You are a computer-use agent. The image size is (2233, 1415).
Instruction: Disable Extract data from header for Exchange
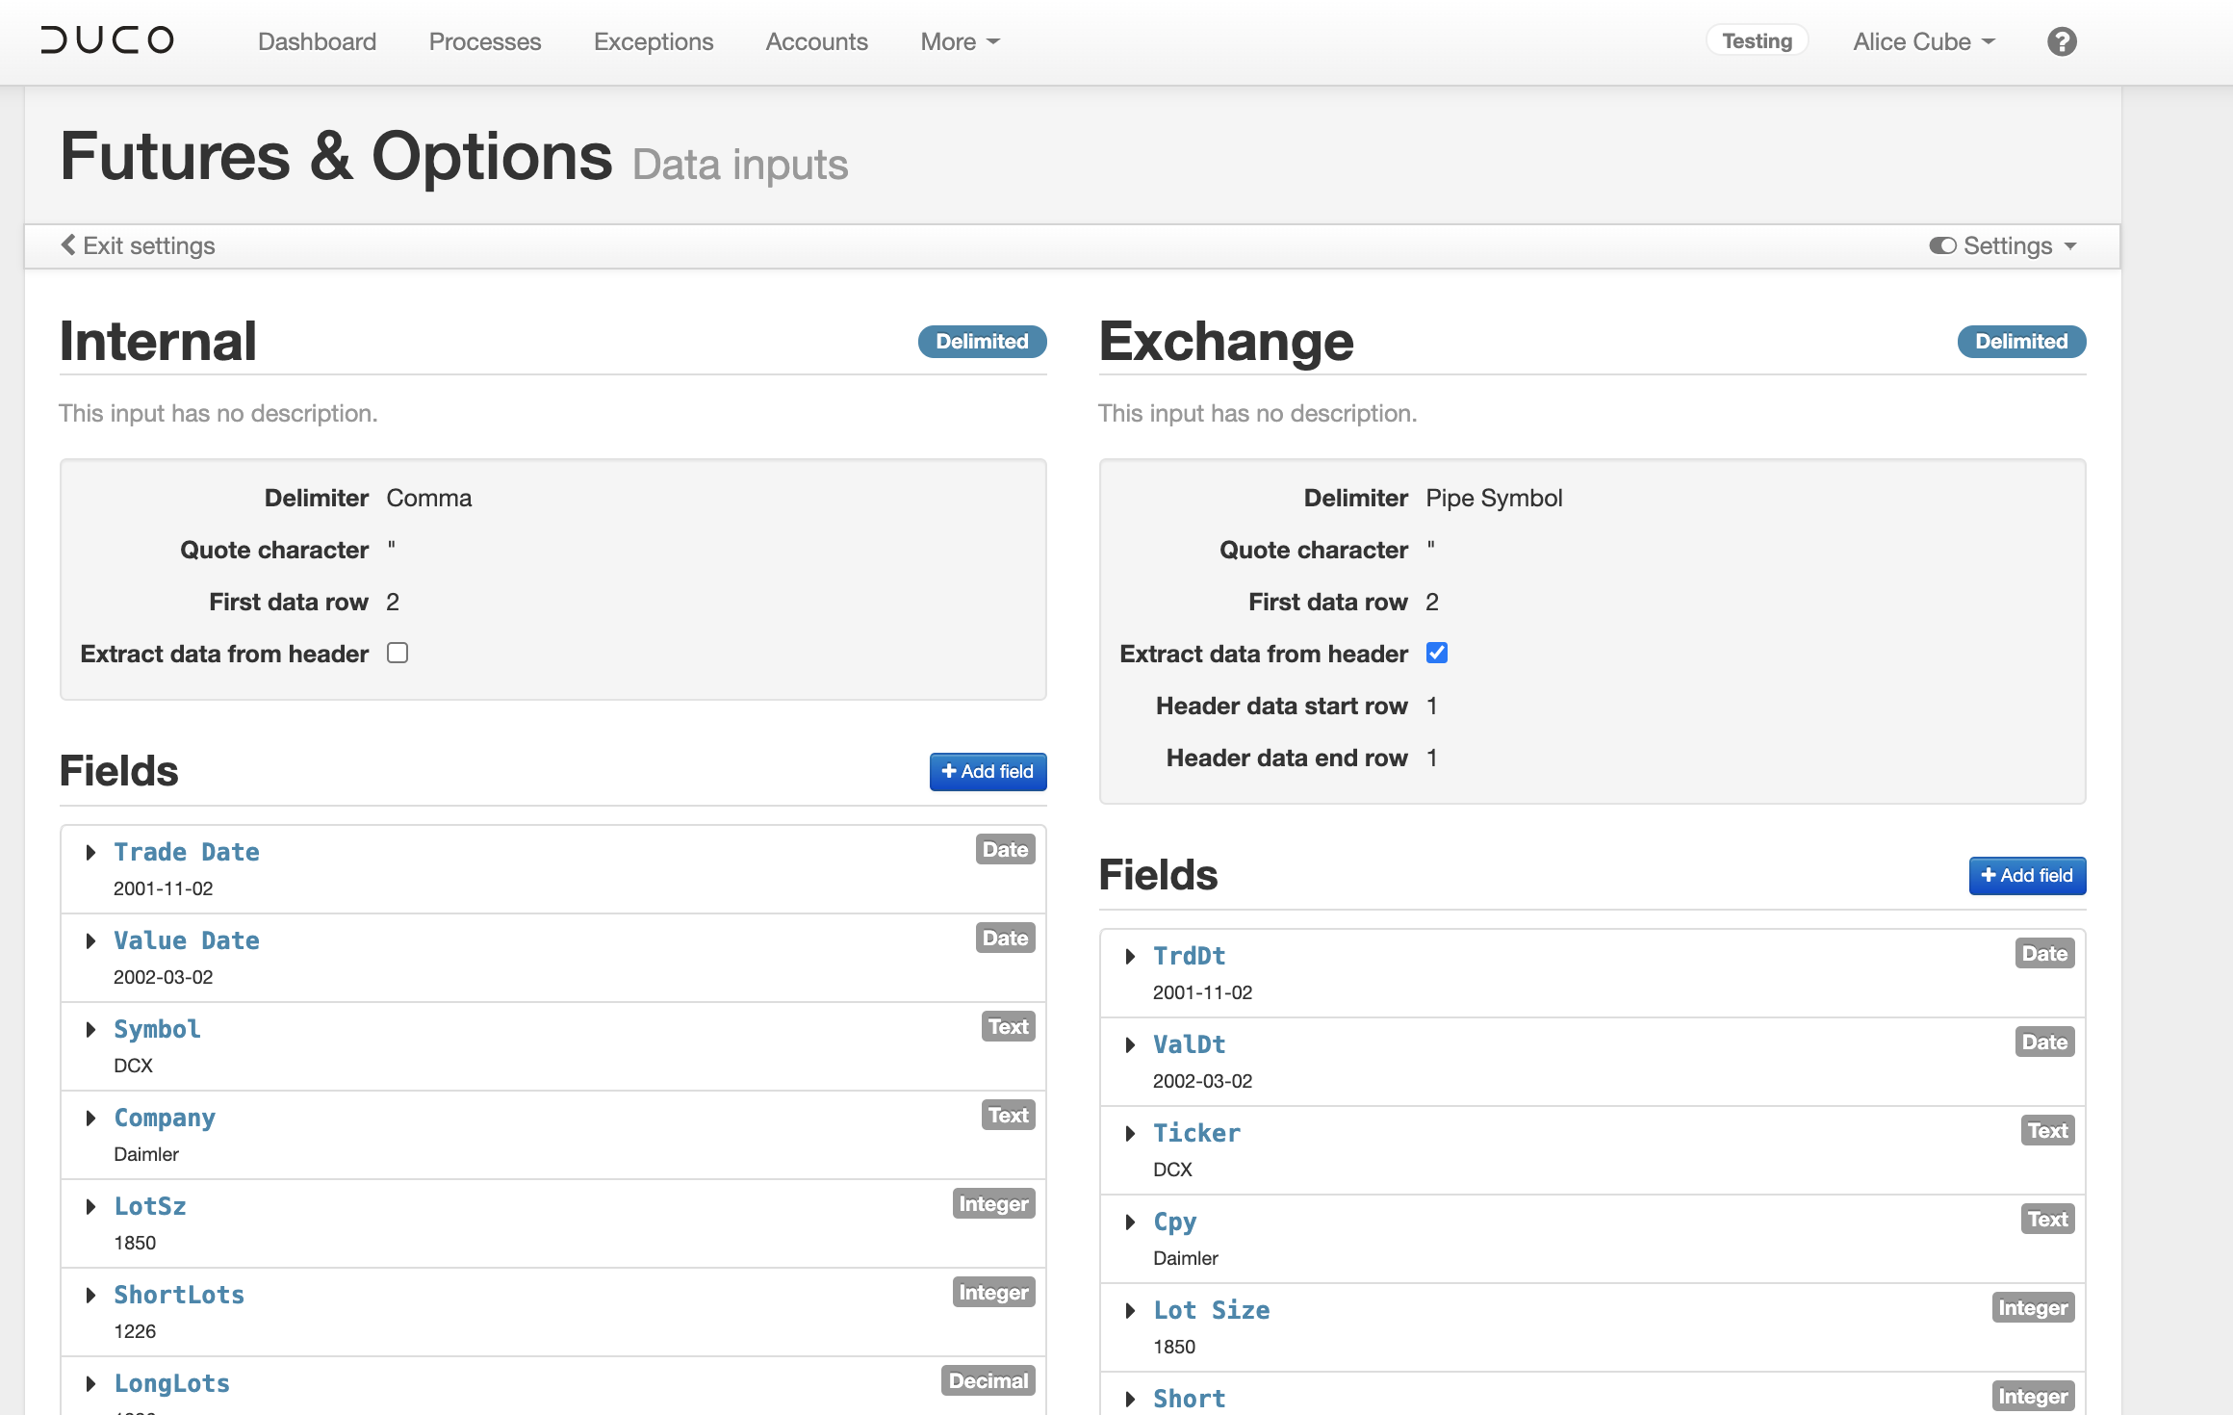coord(1436,653)
